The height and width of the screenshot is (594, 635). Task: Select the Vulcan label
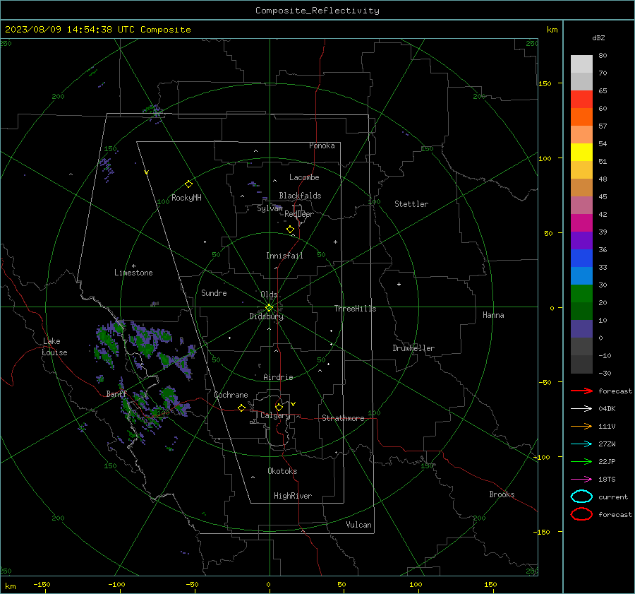click(x=358, y=525)
